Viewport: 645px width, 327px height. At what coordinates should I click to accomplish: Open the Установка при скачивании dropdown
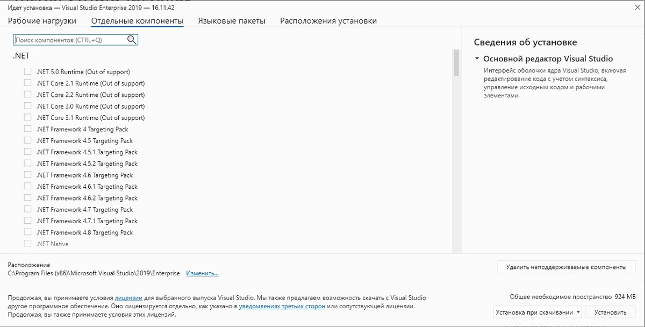click(x=537, y=312)
